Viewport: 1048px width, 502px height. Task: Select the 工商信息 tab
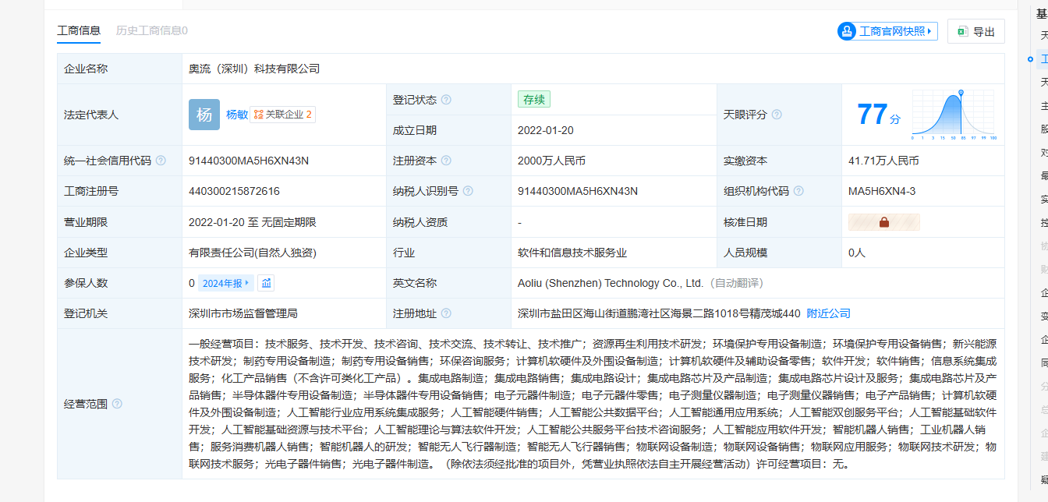pyautogui.click(x=79, y=30)
